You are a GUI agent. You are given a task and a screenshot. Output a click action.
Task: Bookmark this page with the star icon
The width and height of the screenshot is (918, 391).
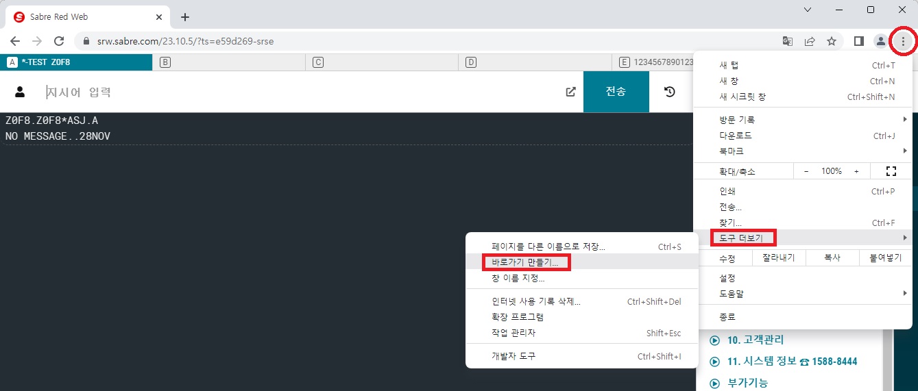[832, 41]
